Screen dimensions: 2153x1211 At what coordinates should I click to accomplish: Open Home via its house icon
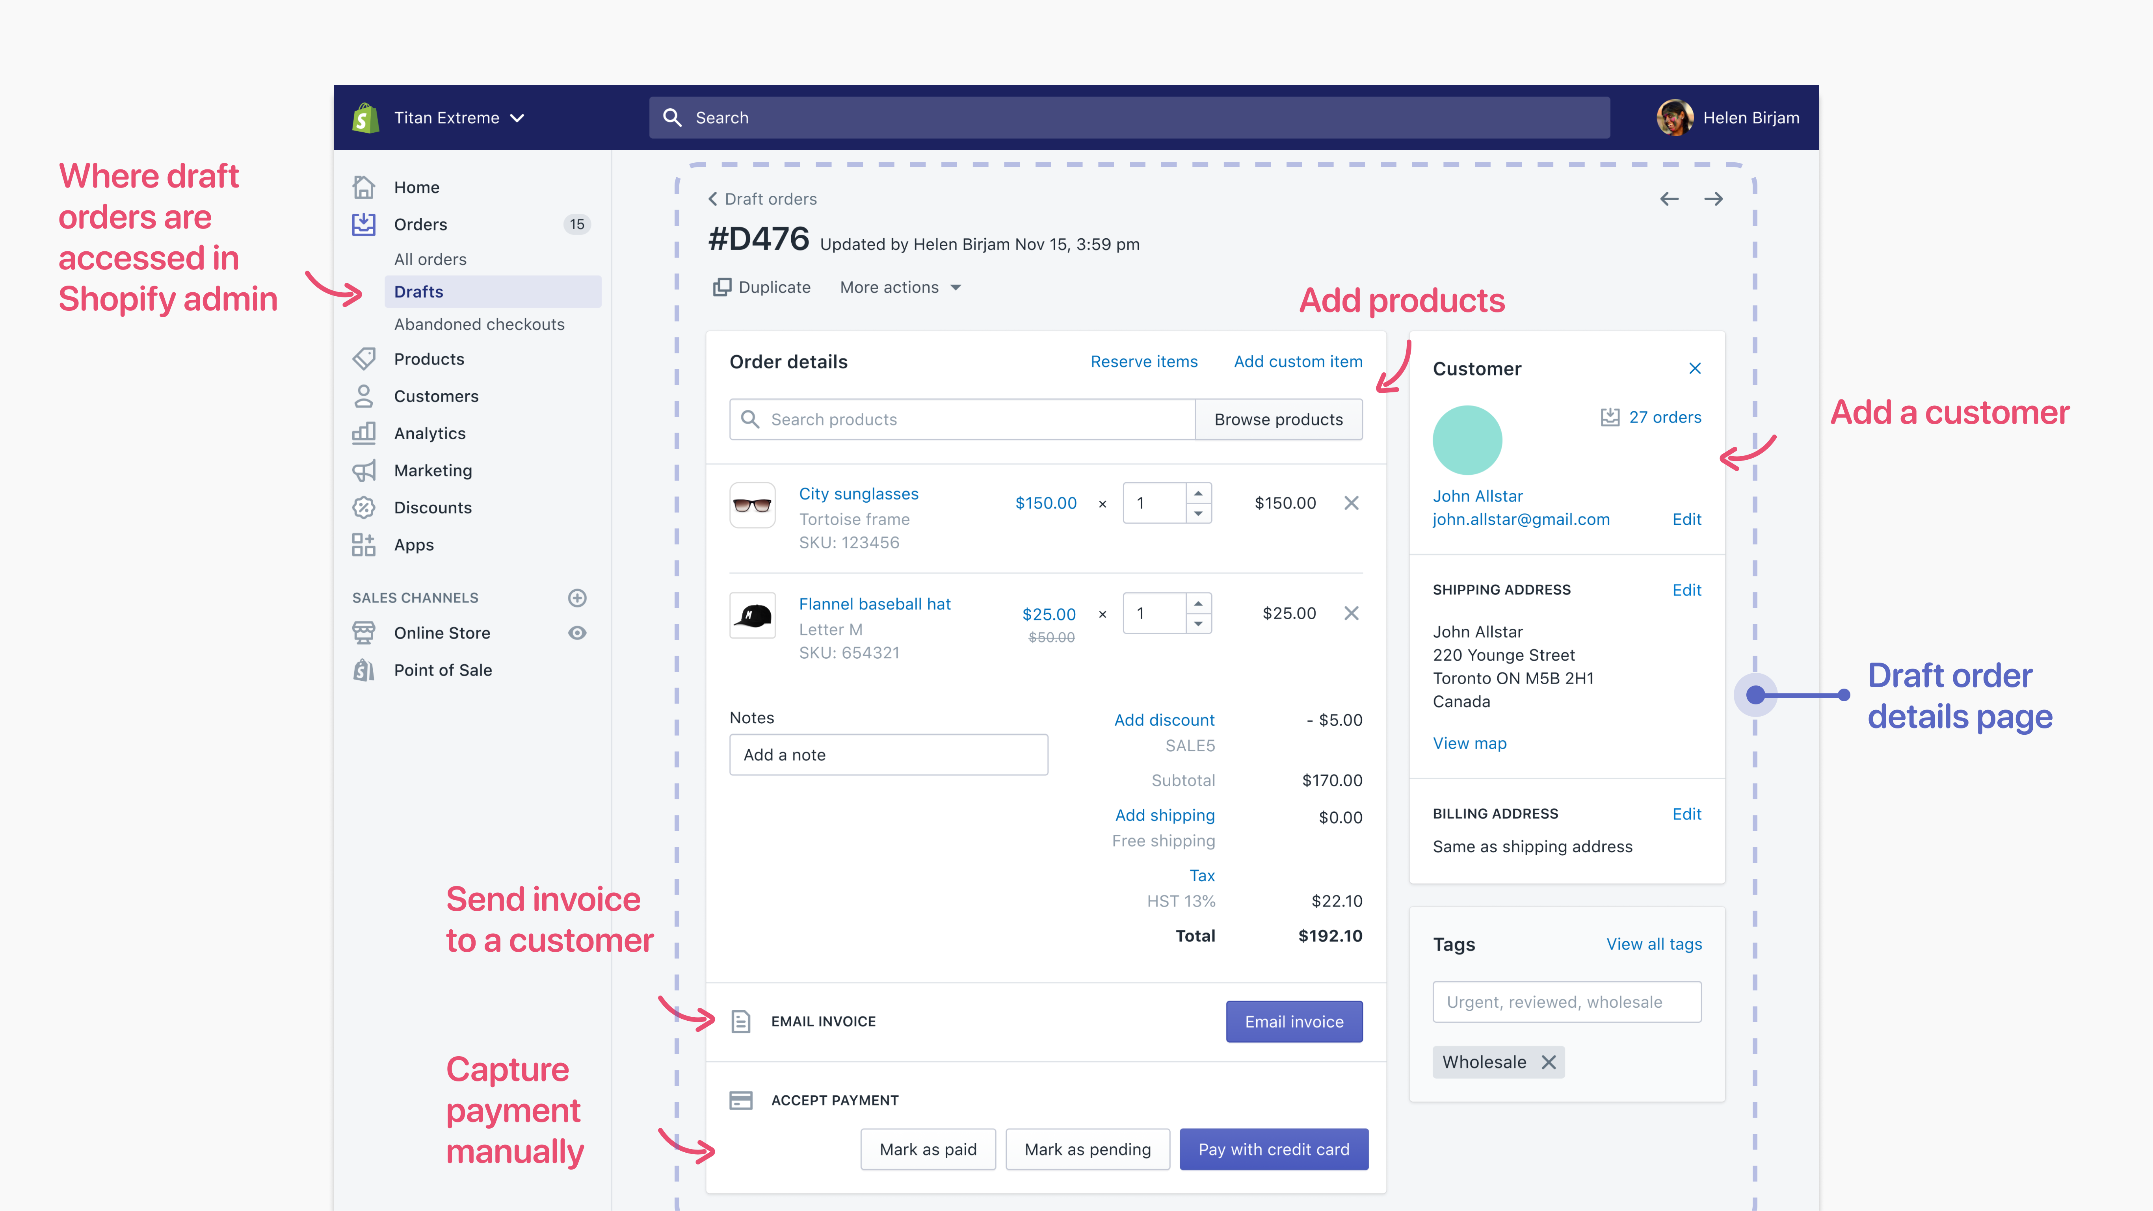[364, 187]
